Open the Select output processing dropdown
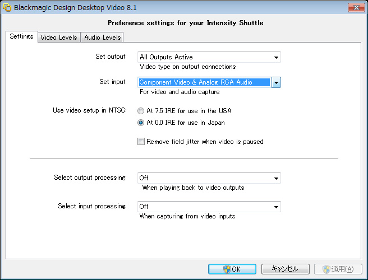Viewport: 368px width, 280px height. point(276,178)
